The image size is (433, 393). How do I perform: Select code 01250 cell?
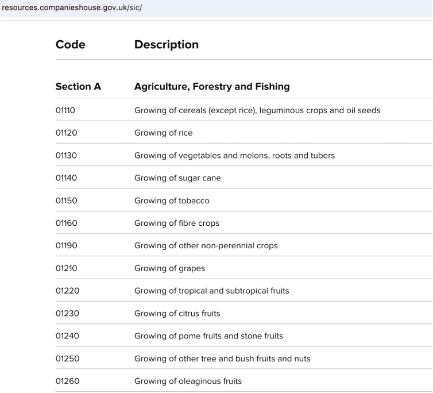click(x=68, y=359)
